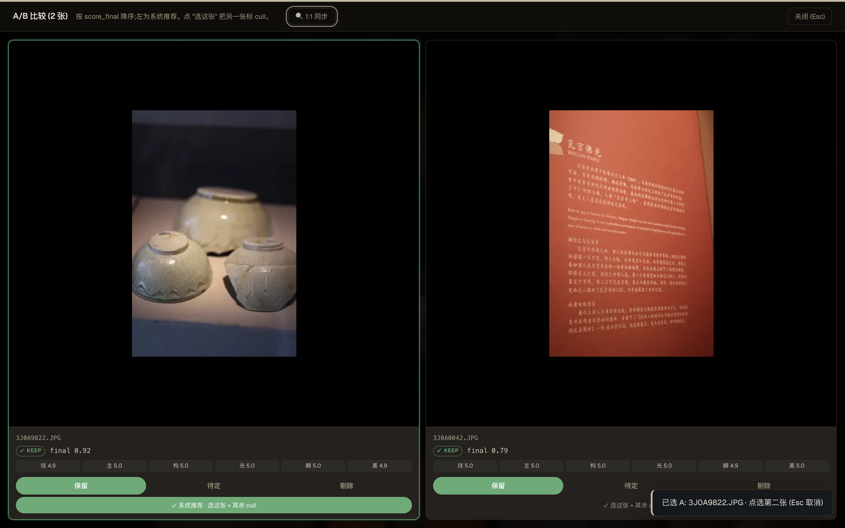
Task: Open the celadon bowls photo 3J0A9822
Action: 214,233
